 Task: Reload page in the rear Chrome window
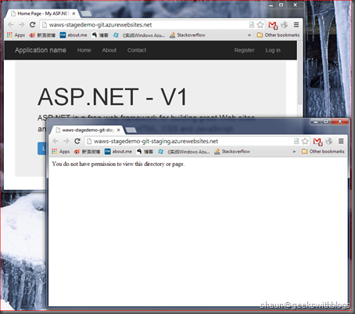click(x=32, y=25)
